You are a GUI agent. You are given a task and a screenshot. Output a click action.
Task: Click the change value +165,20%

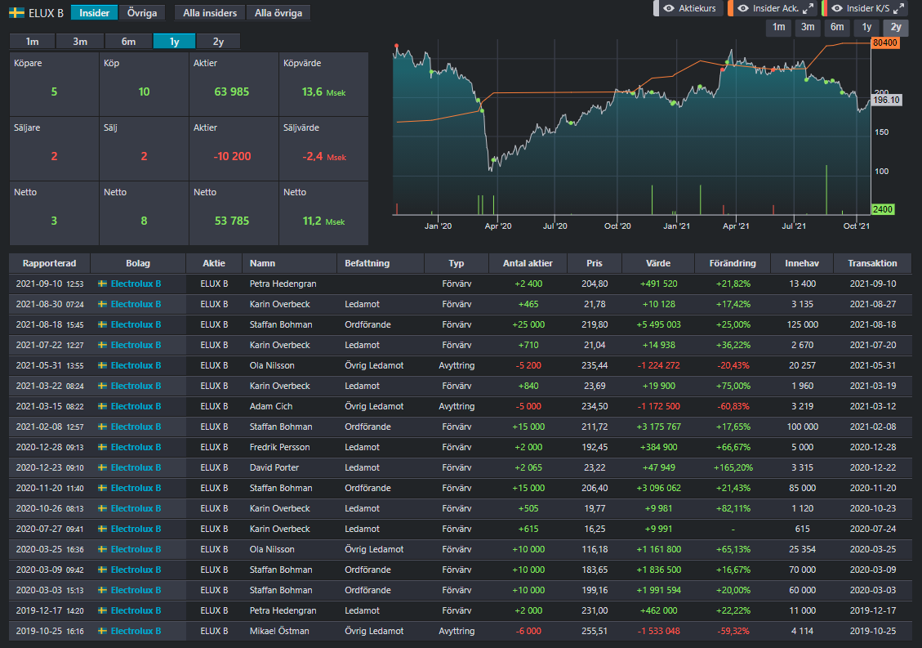click(x=733, y=467)
